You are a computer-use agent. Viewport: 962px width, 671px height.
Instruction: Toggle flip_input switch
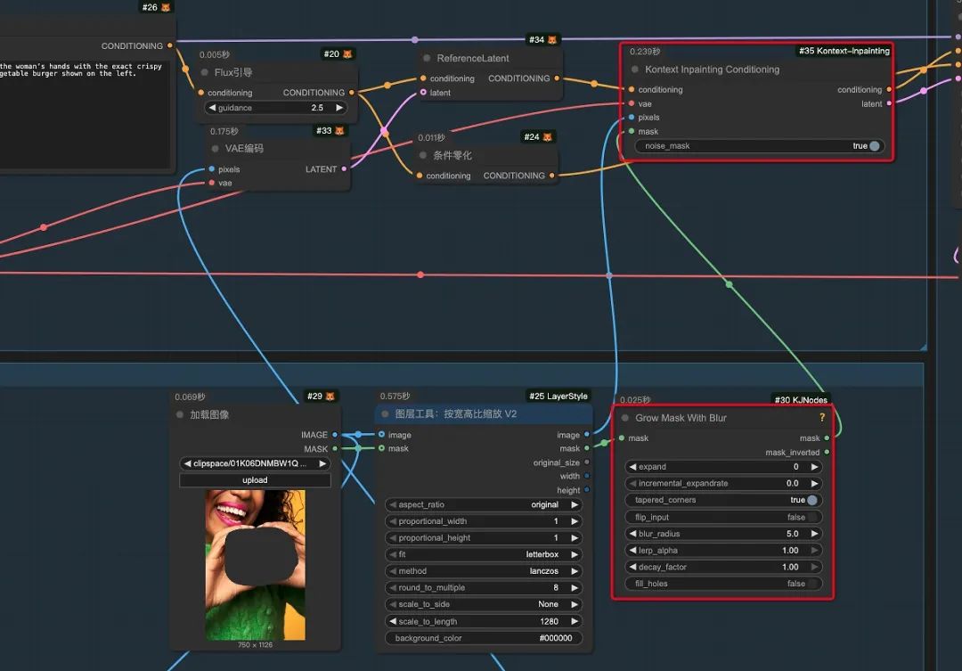point(812,517)
